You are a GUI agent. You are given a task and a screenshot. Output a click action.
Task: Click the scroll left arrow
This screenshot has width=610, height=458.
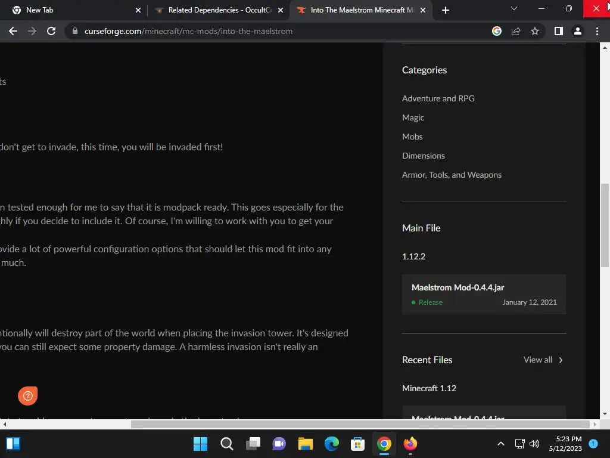(x=5, y=424)
